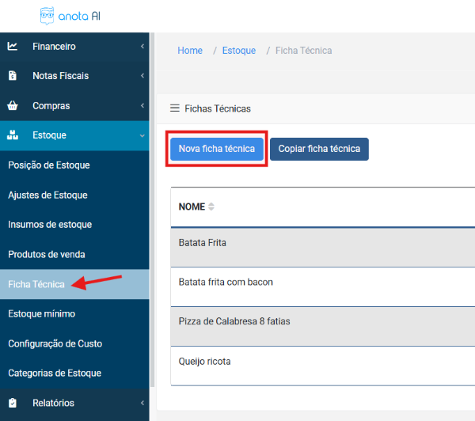
Task: Expand the Relatórios menu chevron
Action: point(142,403)
